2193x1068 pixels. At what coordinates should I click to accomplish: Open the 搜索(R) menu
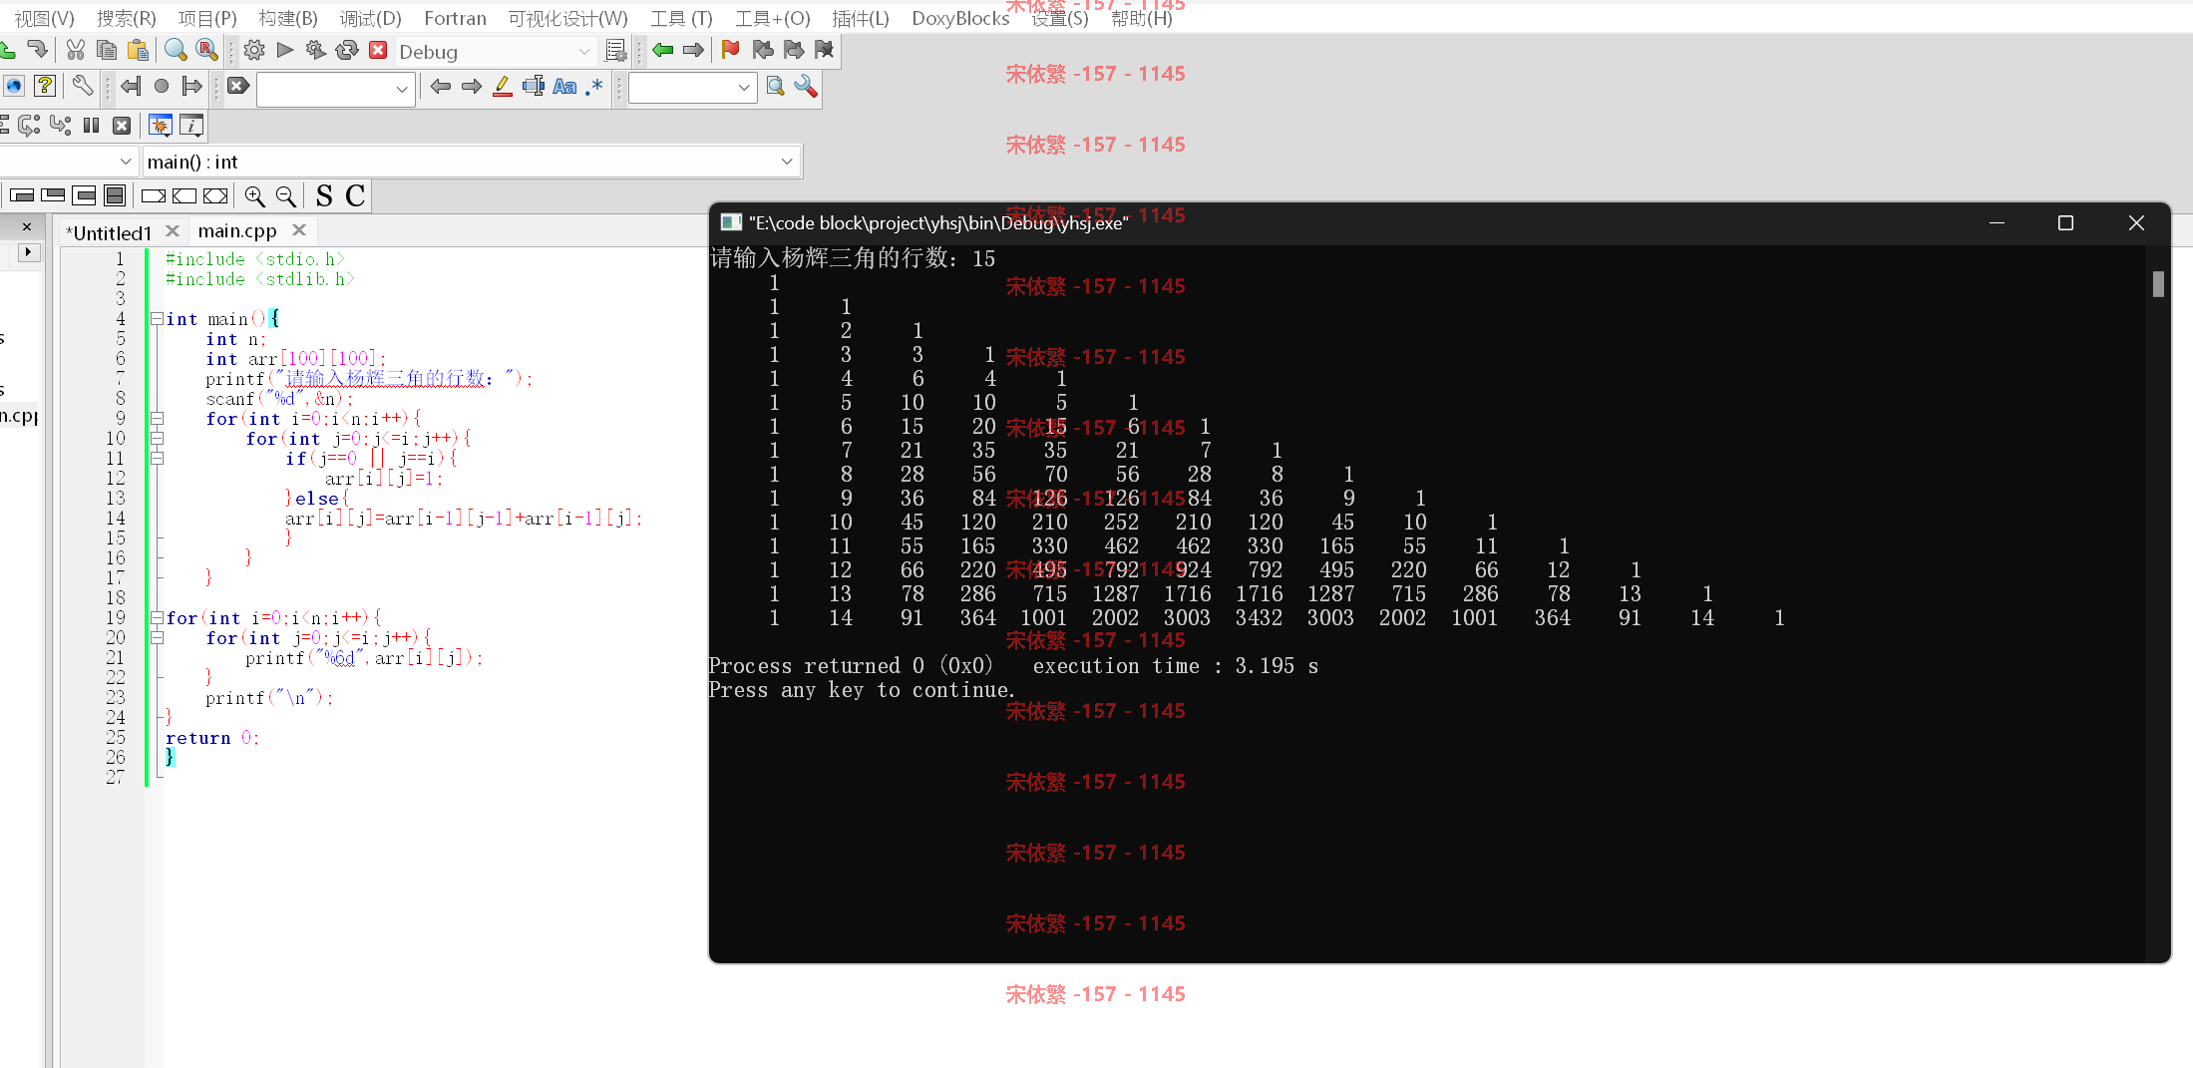127,18
